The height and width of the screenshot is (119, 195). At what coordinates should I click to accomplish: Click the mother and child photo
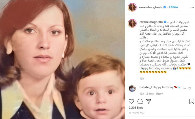62,59
